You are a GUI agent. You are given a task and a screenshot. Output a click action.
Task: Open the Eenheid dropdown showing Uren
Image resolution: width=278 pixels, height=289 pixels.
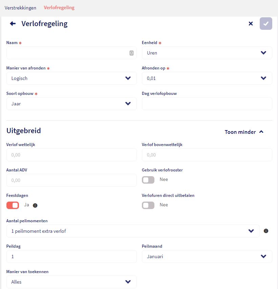207,53
